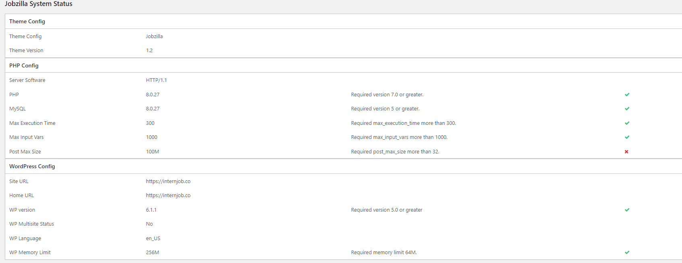This screenshot has height=263, width=682.
Task: Click 'Required version 5.0 or greater' text
Action: pyautogui.click(x=387, y=210)
